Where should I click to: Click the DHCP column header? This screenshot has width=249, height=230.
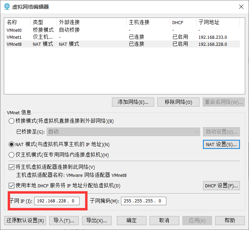pos(183,22)
